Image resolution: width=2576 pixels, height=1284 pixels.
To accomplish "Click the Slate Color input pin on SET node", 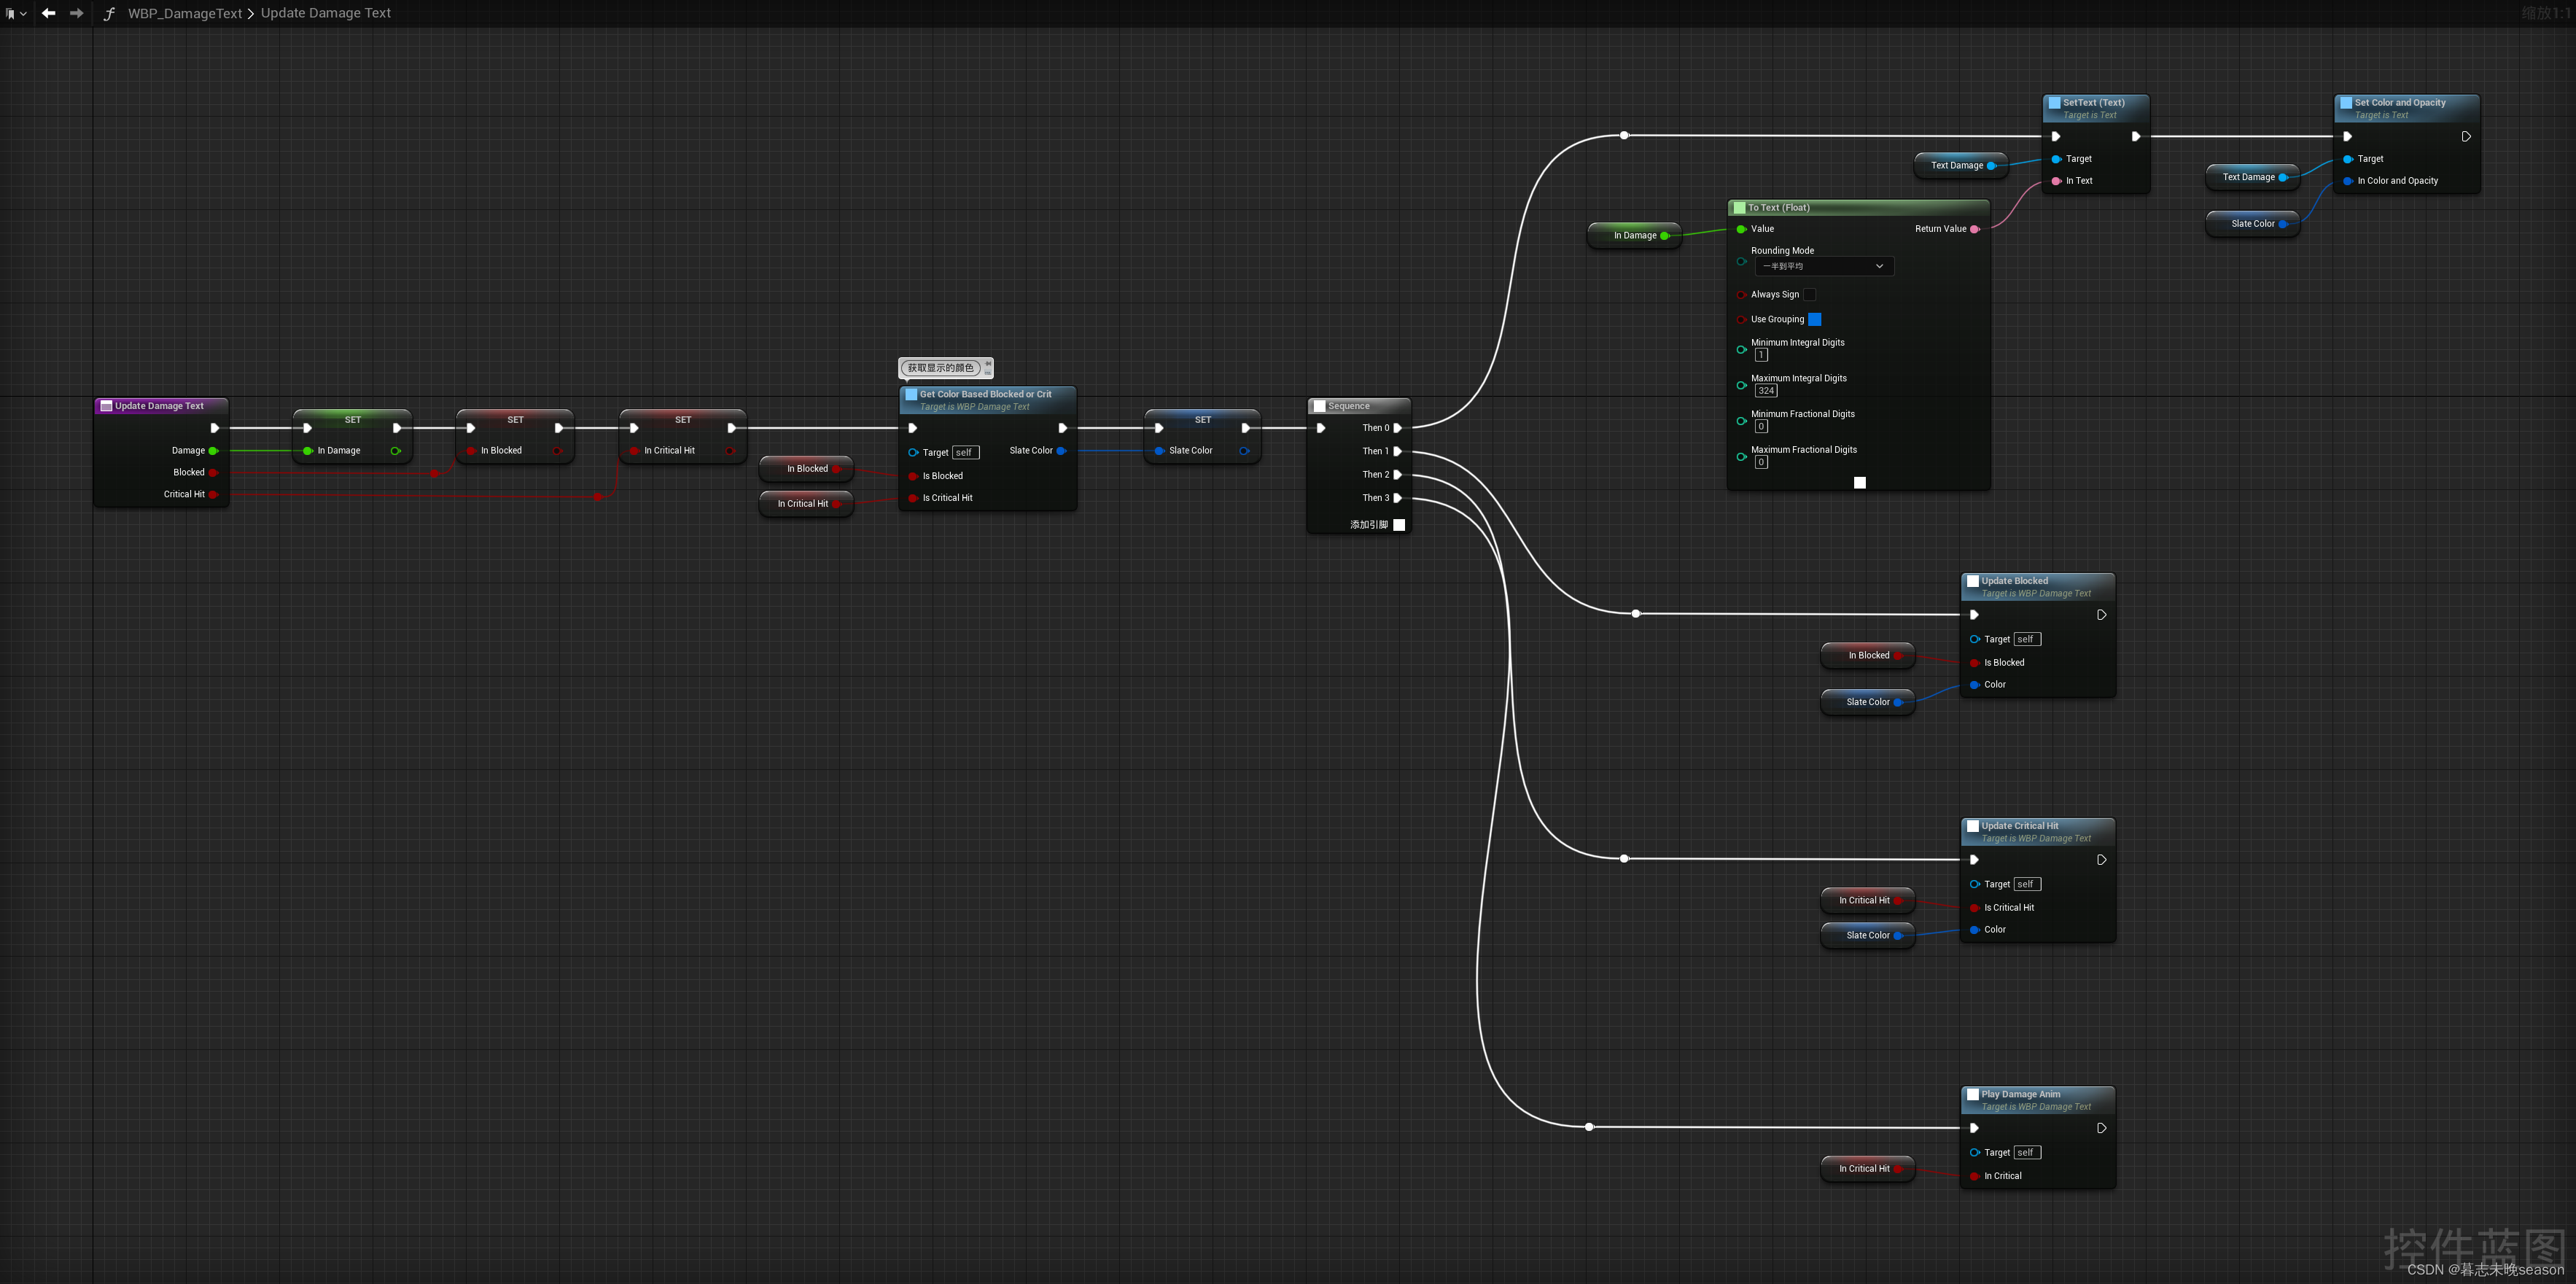I will [1159, 451].
